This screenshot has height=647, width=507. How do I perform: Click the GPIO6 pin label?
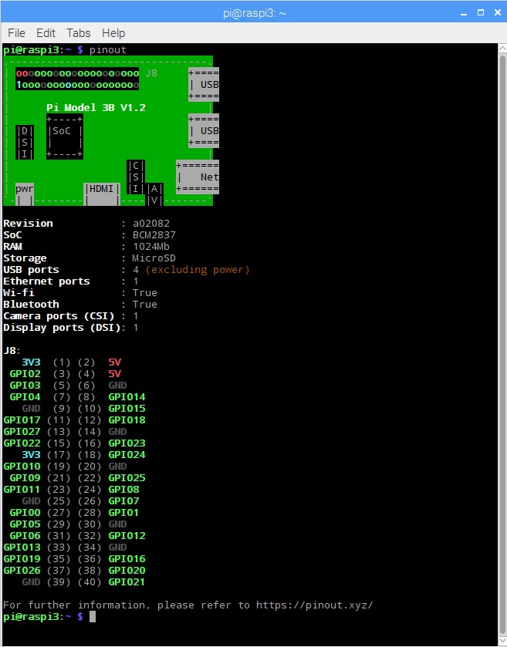point(25,536)
